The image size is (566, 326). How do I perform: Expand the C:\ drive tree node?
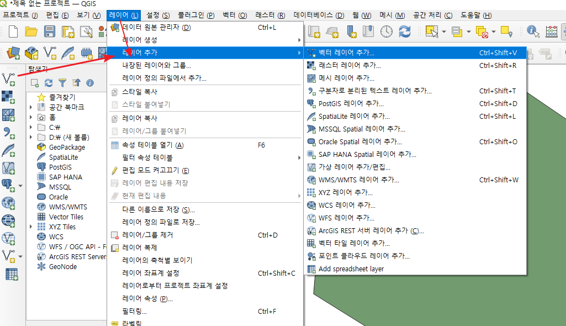point(31,128)
